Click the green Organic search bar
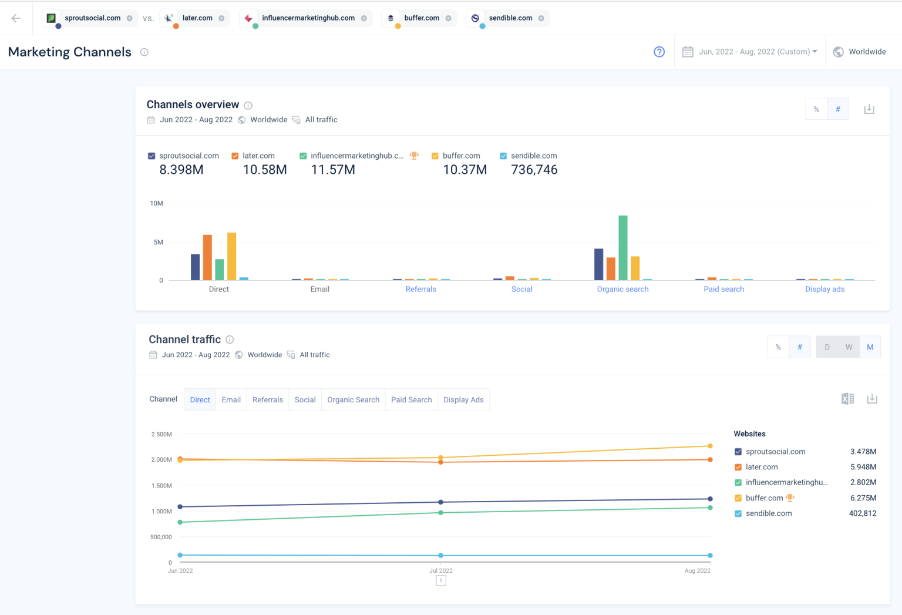Image resolution: width=902 pixels, height=615 pixels. pos(623,248)
